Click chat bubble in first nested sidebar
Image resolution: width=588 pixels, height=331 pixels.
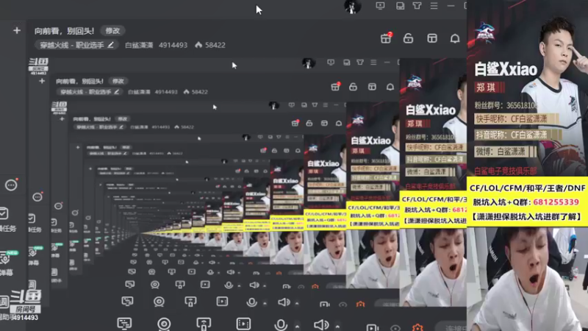37,197
